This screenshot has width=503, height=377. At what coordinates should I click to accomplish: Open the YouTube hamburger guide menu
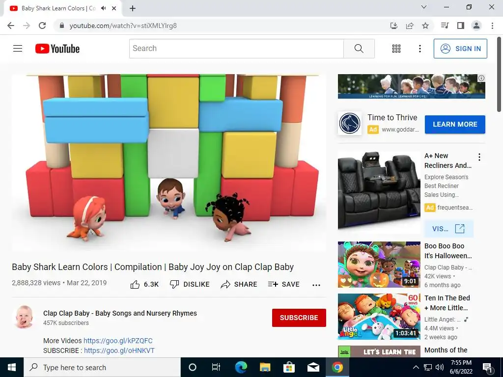tap(18, 49)
